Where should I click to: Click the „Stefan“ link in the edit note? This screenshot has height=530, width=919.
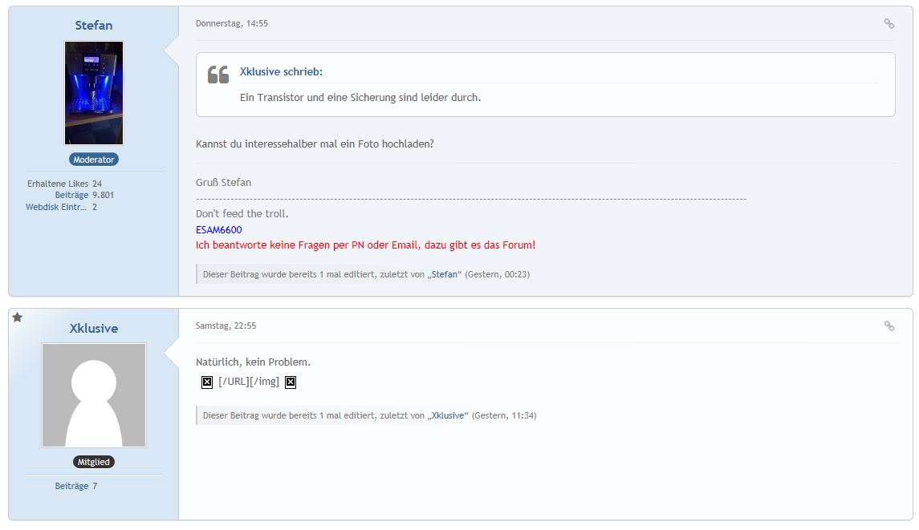tap(445, 274)
